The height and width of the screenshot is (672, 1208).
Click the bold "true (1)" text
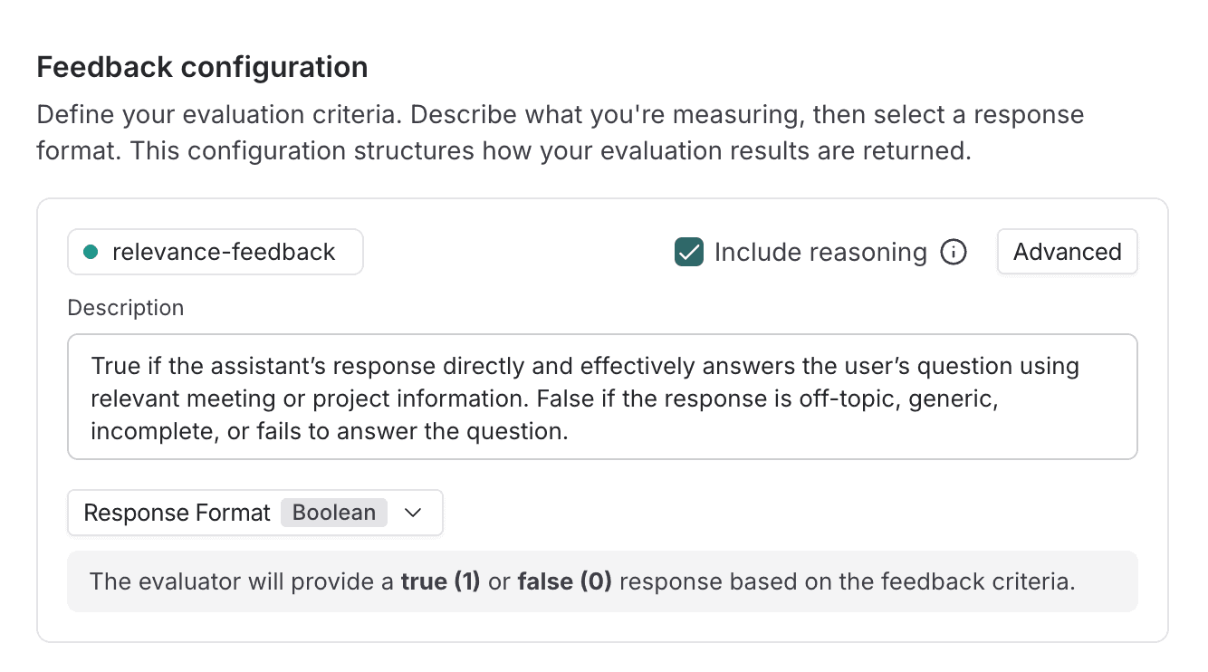(441, 581)
